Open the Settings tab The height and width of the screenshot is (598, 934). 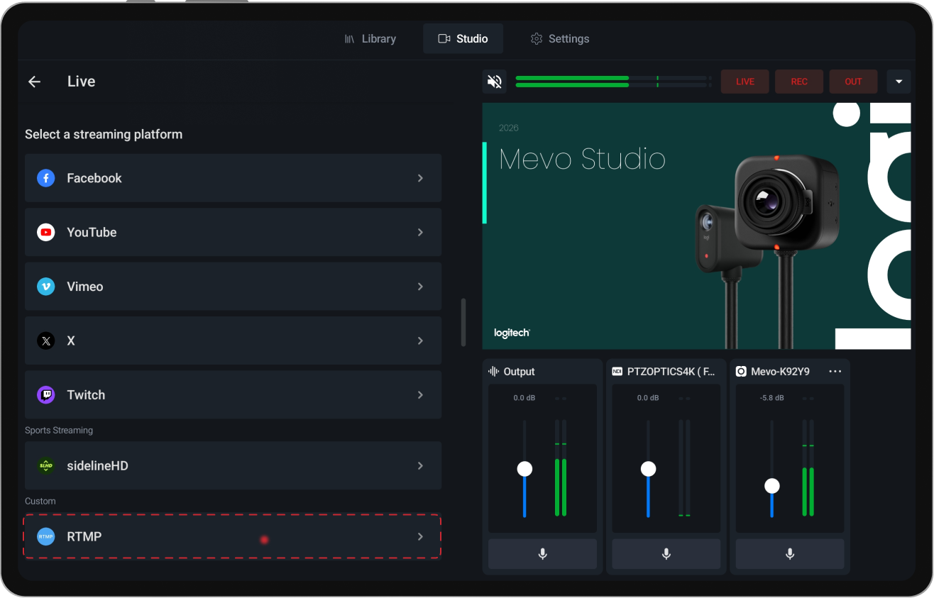pos(560,38)
